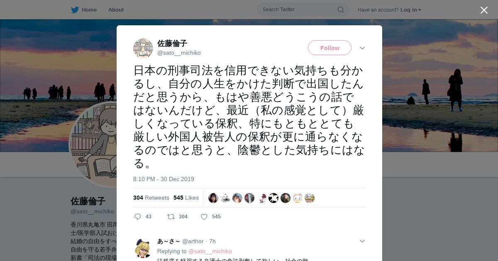Go to the Home tab
Image resolution: width=498 pixels, height=261 pixels.
(84, 10)
